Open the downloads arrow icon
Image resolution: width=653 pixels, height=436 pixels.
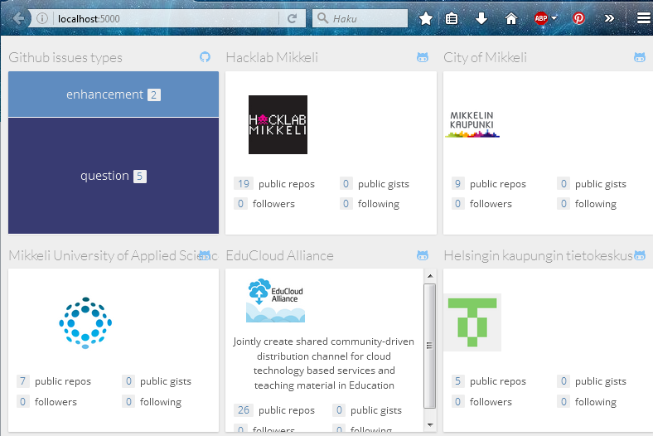coord(481,19)
